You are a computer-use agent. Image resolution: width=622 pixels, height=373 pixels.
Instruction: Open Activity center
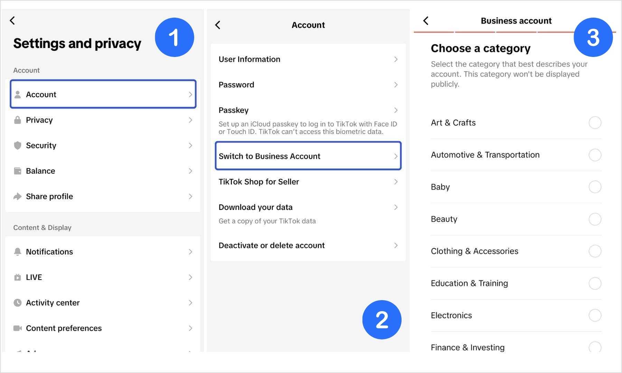coord(103,303)
